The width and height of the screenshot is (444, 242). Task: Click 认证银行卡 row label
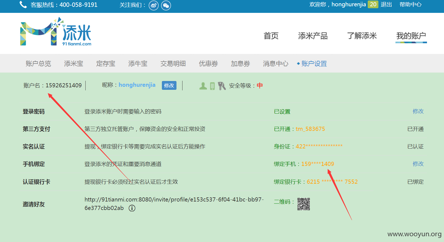36,182
